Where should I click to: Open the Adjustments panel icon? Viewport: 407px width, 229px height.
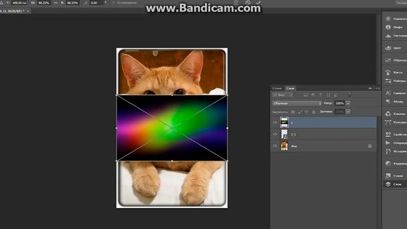(x=388, y=163)
